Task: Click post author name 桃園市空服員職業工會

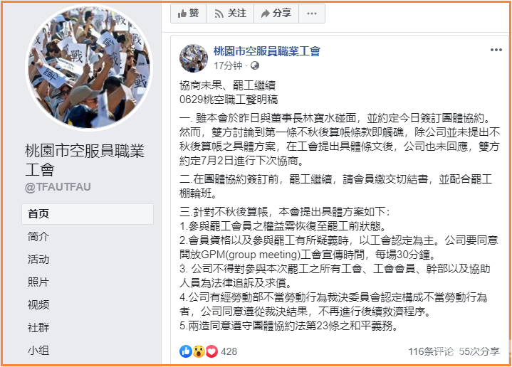Action: click(x=267, y=51)
